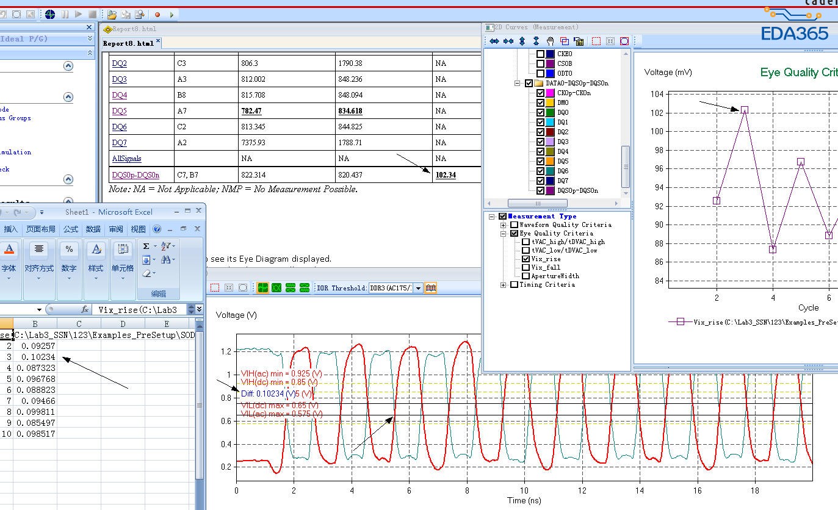Screen dimensions: 838x510
Task: Click the horizontal zoom-in double arrow icon
Action: pyautogui.click(x=494, y=41)
